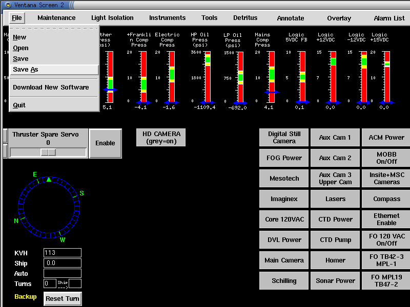410x307 pixels.
Task: Toggle Aux Cam 1
Action: coord(335,137)
